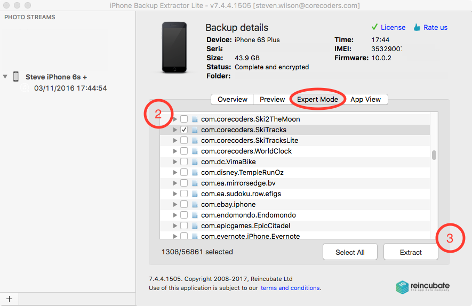Click the Rate us thumbs-up icon
472x306 pixels.
[x=417, y=27]
